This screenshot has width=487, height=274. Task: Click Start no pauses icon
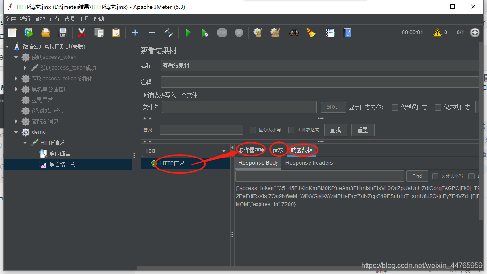205,33
